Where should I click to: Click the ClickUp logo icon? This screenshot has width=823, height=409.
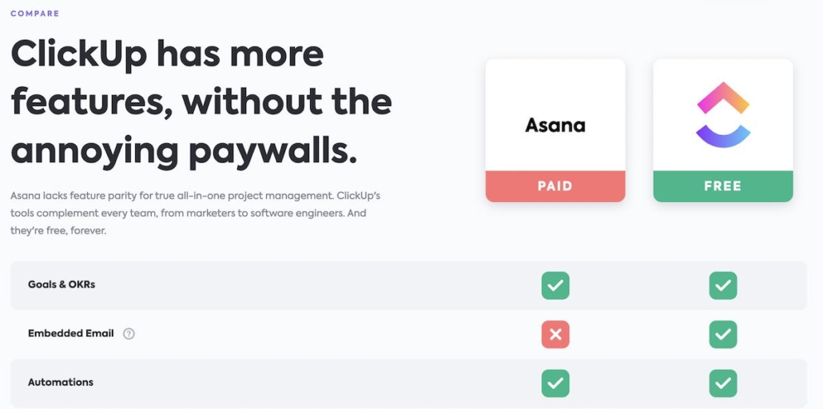[723, 115]
